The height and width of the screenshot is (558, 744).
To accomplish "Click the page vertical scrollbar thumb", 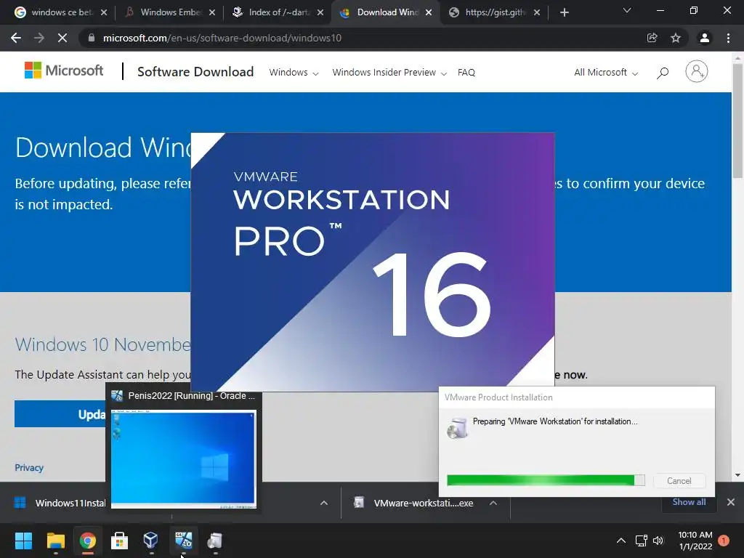I will [x=738, y=120].
